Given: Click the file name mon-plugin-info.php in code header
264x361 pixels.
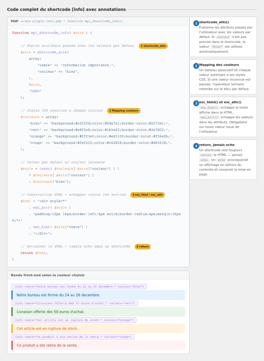Looking at the screenshot, I should coord(43,21).
